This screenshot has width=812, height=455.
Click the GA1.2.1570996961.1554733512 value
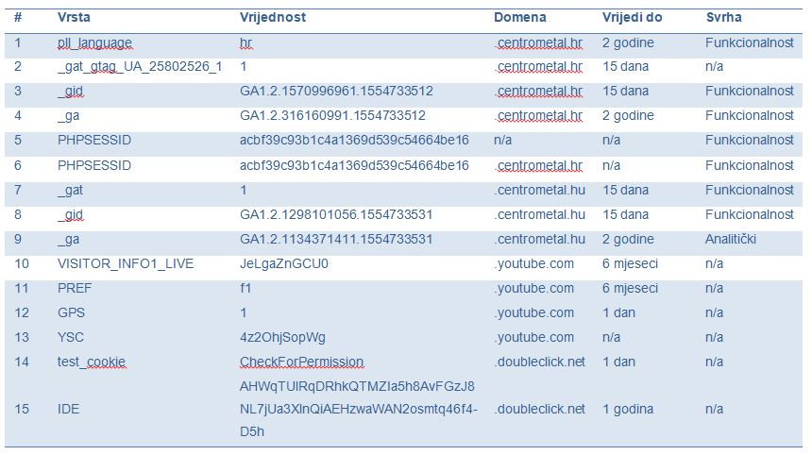click(x=336, y=92)
